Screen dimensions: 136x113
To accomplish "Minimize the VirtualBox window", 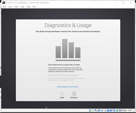I will 116,3.
